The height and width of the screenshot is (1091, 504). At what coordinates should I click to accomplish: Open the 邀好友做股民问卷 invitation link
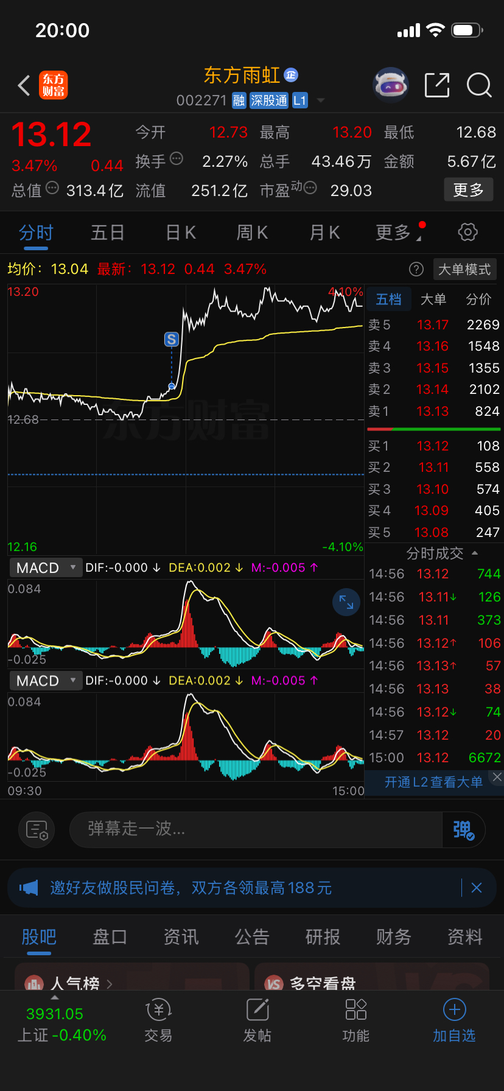coord(191,888)
